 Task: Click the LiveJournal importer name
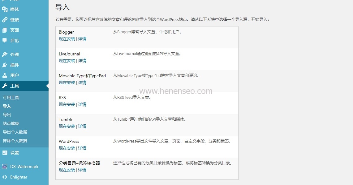(x=69, y=54)
